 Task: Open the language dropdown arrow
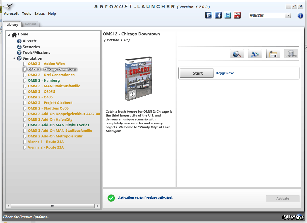[288, 15]
